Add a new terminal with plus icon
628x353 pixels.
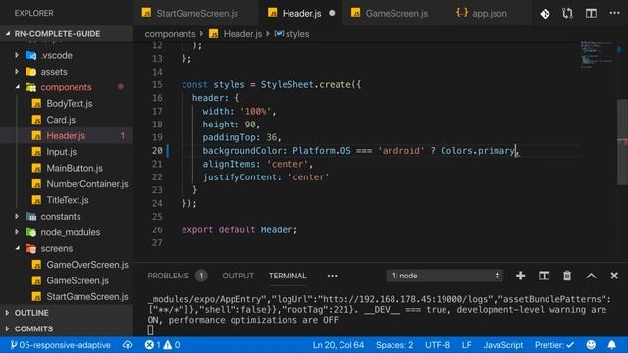pyautogui.click(x=520, y=276)
